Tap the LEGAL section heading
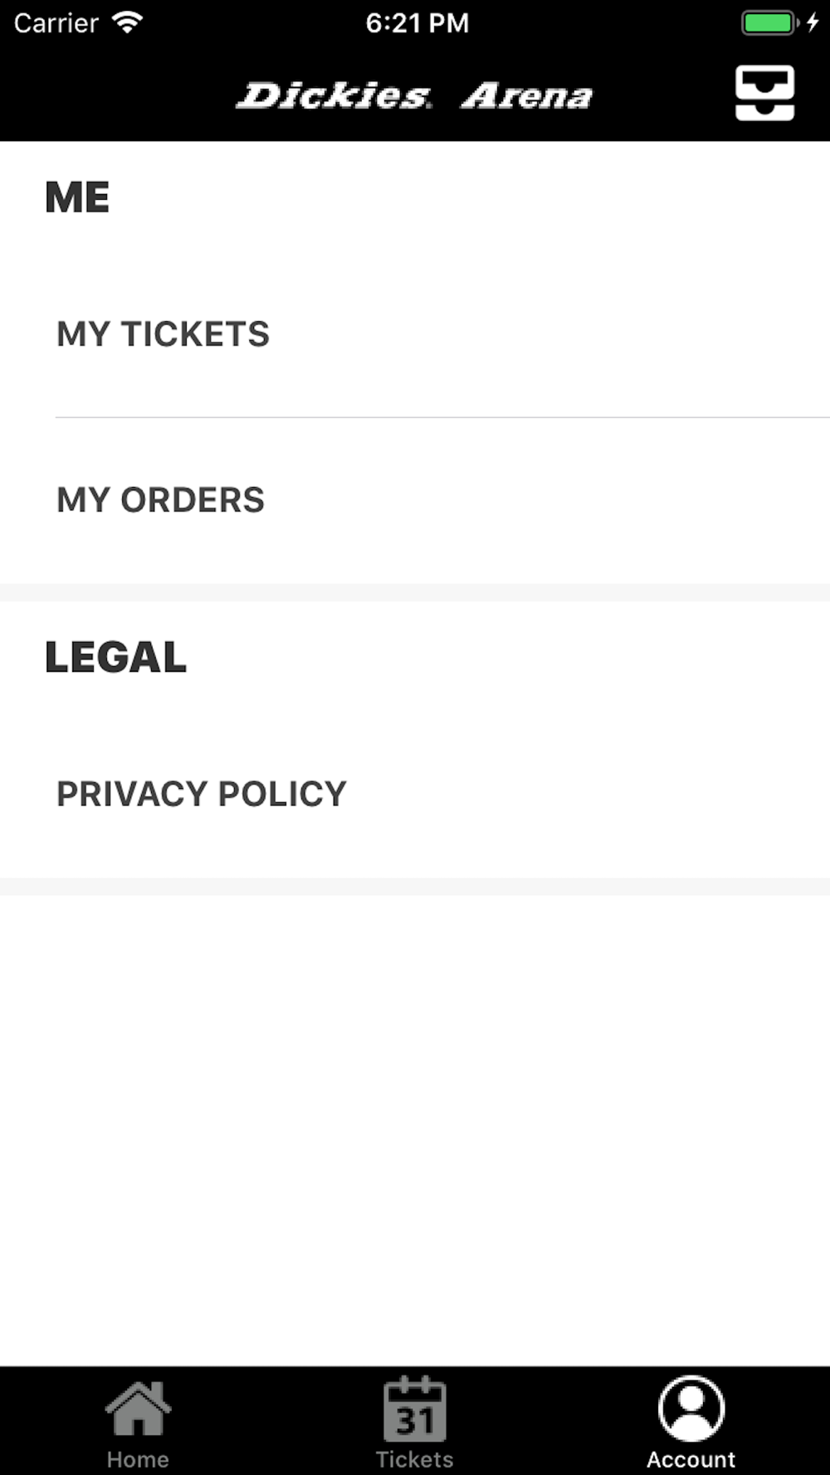The image size is (830, 1475). [x=115, y=658]
